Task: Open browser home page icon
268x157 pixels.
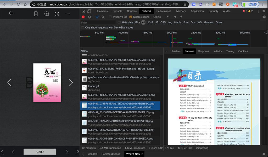Action: coord(25,4)
